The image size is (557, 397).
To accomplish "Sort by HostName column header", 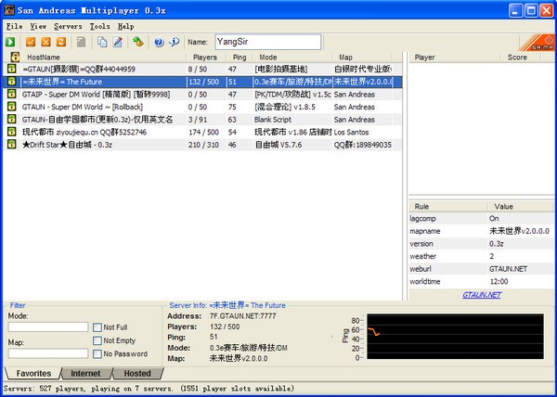I will (x=103, y=58).
